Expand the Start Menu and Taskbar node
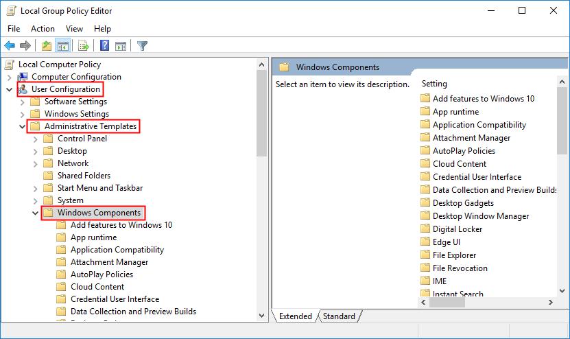 pos(35,189)
